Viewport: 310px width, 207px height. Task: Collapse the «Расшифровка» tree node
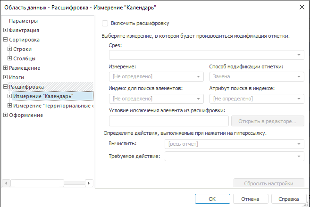(x=5, y=87)
